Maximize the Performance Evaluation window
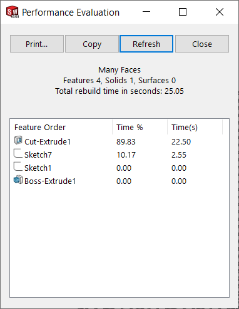Viewport: 239px width, 309px height. click(x=183, y=12)
